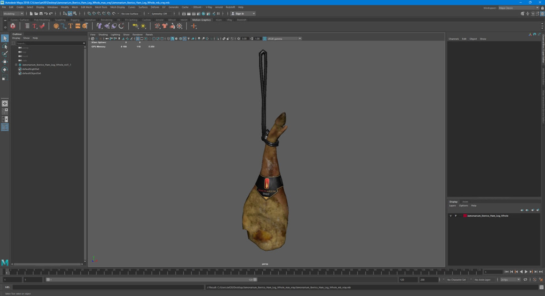Click the Outliner search field
The height and width of the screenshot is (296, 545).
click(51, 43)
